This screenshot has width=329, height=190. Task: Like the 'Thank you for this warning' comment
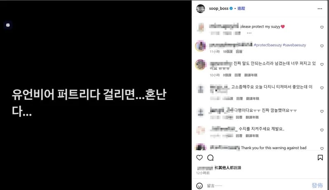pos(322,148)
